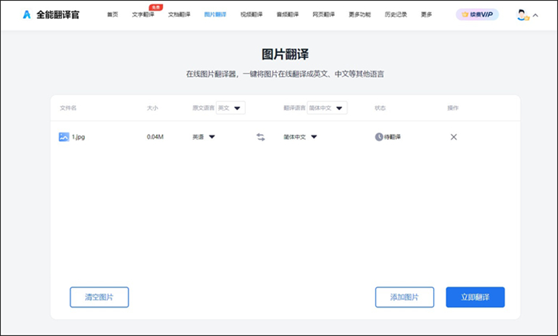Click the 图片翻译 page heading
Viewport: 558px width, 336px height.
coord(285,54)
